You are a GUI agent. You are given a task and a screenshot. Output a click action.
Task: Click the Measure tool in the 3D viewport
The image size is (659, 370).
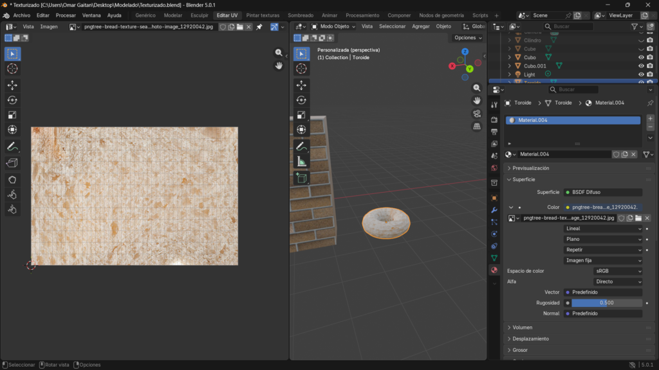point(301,162)
